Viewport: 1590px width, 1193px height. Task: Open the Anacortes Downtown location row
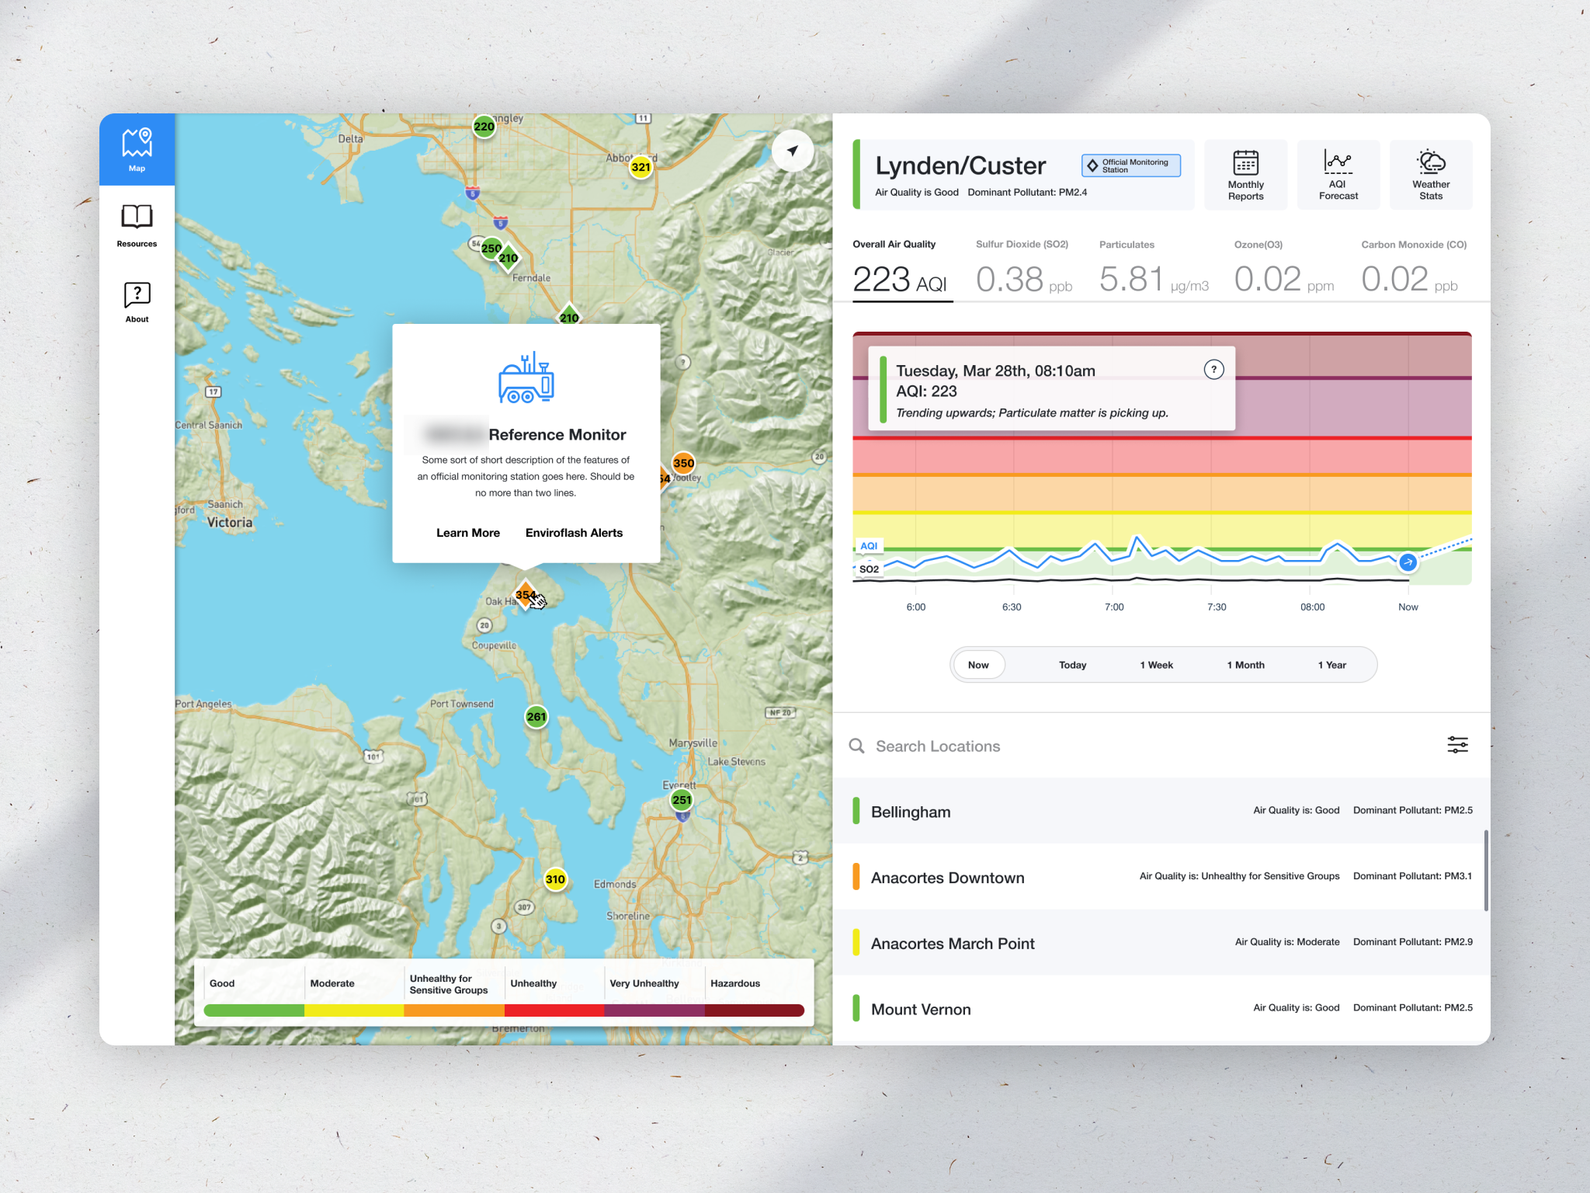pyautogui.click(x=1161, y=877)
